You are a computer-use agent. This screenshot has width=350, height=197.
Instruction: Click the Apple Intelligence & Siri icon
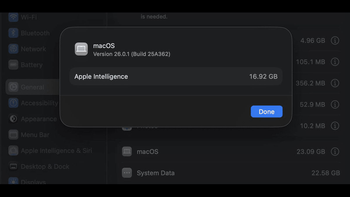click(13, 151)
